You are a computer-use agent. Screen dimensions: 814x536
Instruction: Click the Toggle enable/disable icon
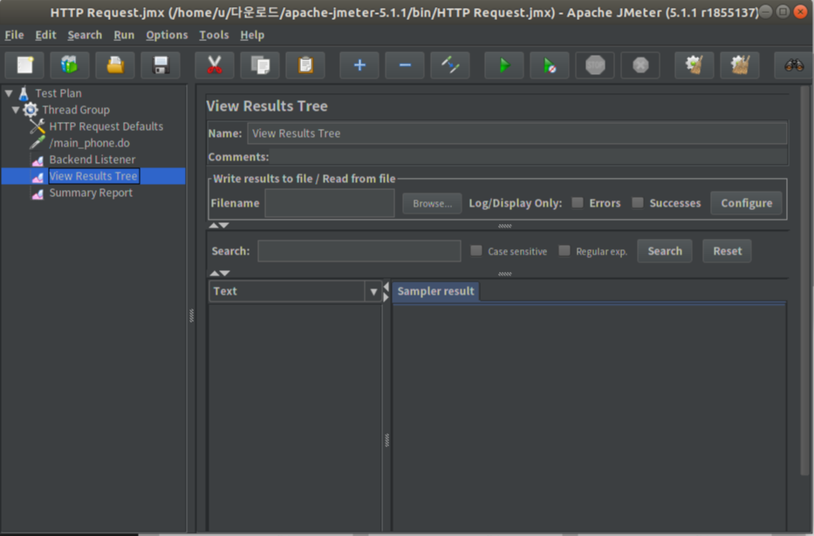point(450,65)
